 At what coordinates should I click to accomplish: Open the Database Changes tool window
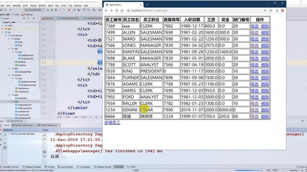tap(32, 167)
